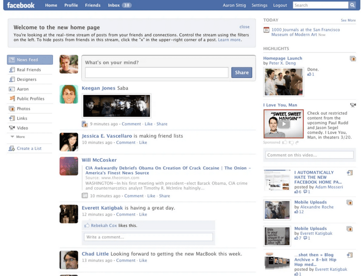The height and width of the screenshot is (276, 363).
Task: Click the camera icon on Keegan Jones's post
Action: point(85,124)
